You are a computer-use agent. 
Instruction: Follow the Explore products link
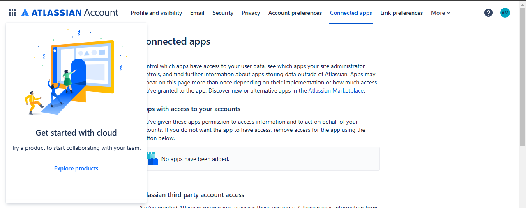point(76,168)
